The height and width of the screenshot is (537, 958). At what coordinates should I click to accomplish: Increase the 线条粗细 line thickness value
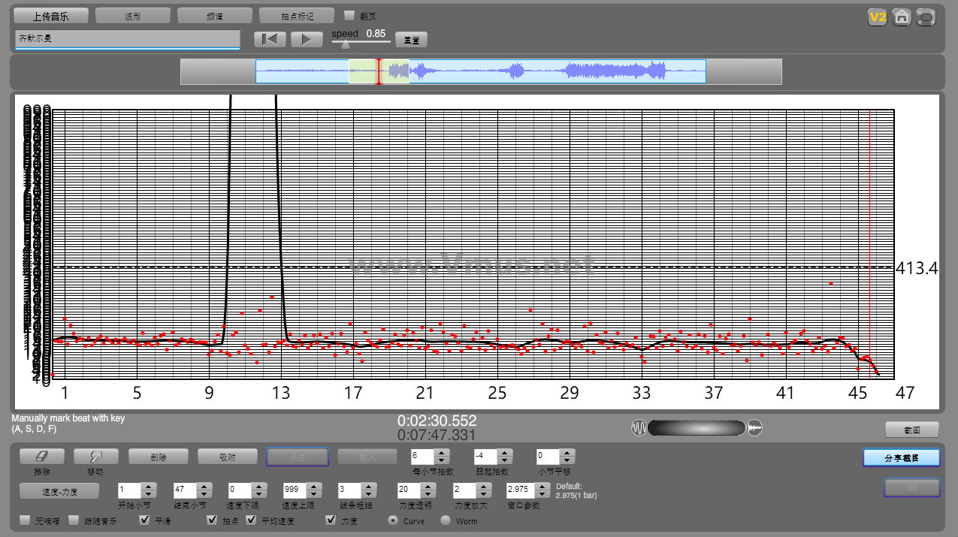click(x=370, y=486)
